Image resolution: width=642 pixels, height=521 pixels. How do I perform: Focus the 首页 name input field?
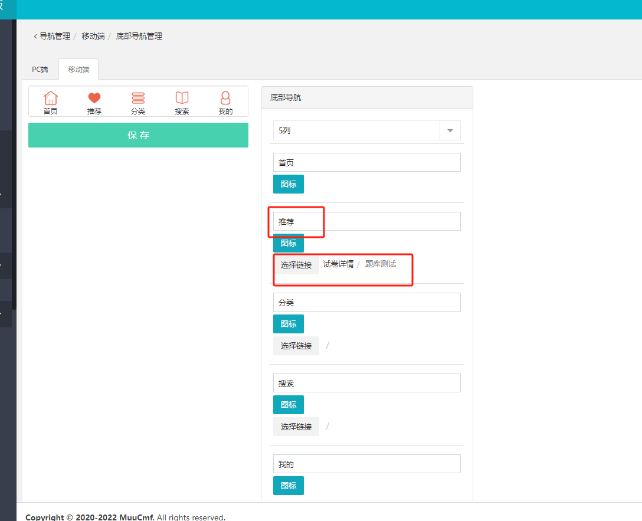(x=366, y=162)
